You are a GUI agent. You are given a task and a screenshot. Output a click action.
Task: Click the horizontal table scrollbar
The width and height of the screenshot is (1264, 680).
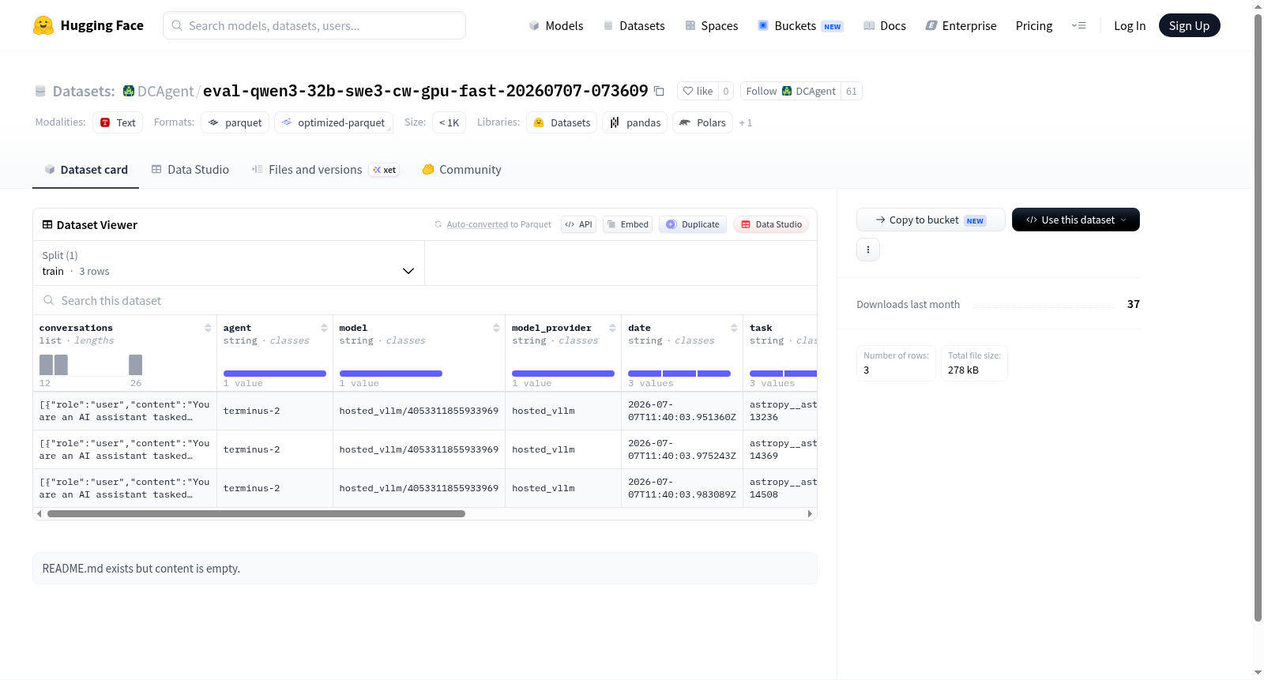(x=256, y=513)
